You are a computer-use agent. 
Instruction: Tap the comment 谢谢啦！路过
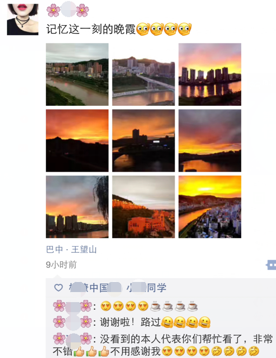132,322
